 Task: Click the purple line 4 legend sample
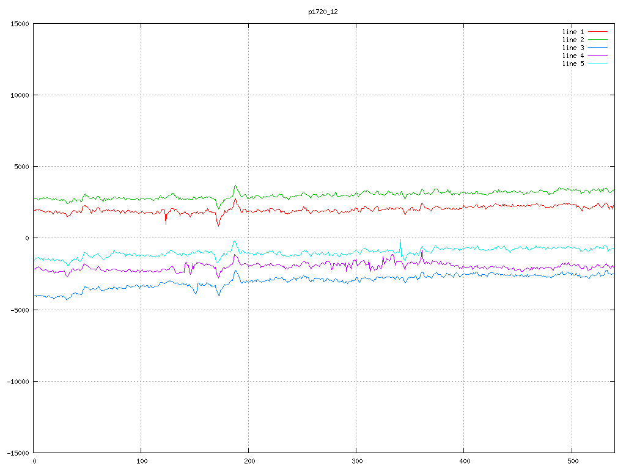pyautogui.click(x=598, y=56)
